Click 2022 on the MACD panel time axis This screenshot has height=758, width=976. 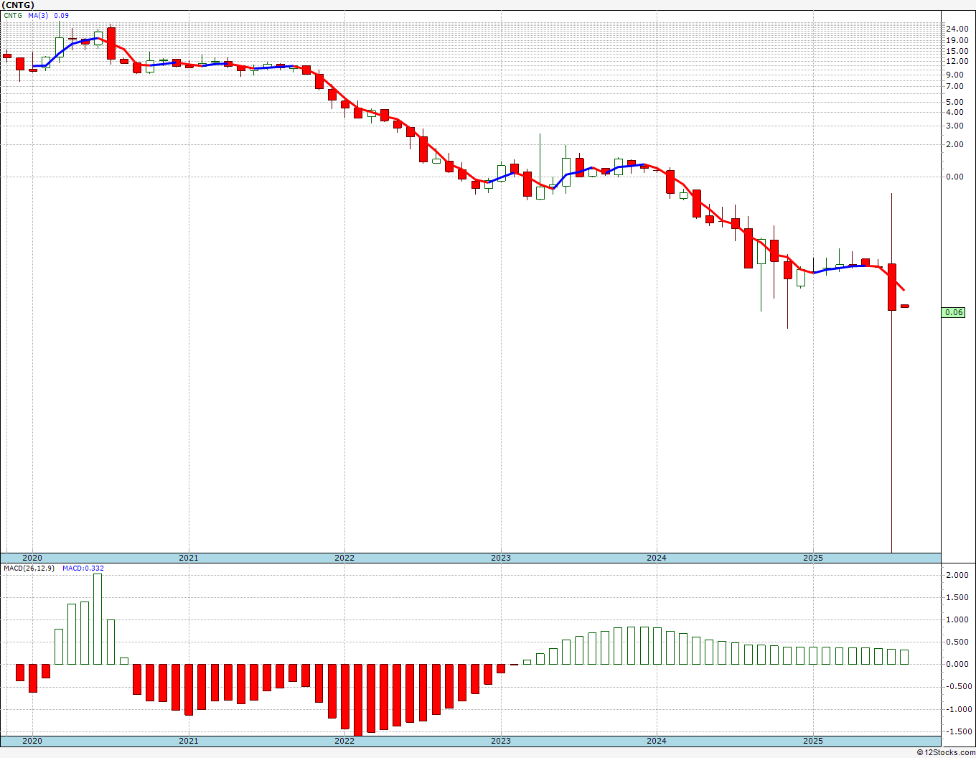[344, 741]
